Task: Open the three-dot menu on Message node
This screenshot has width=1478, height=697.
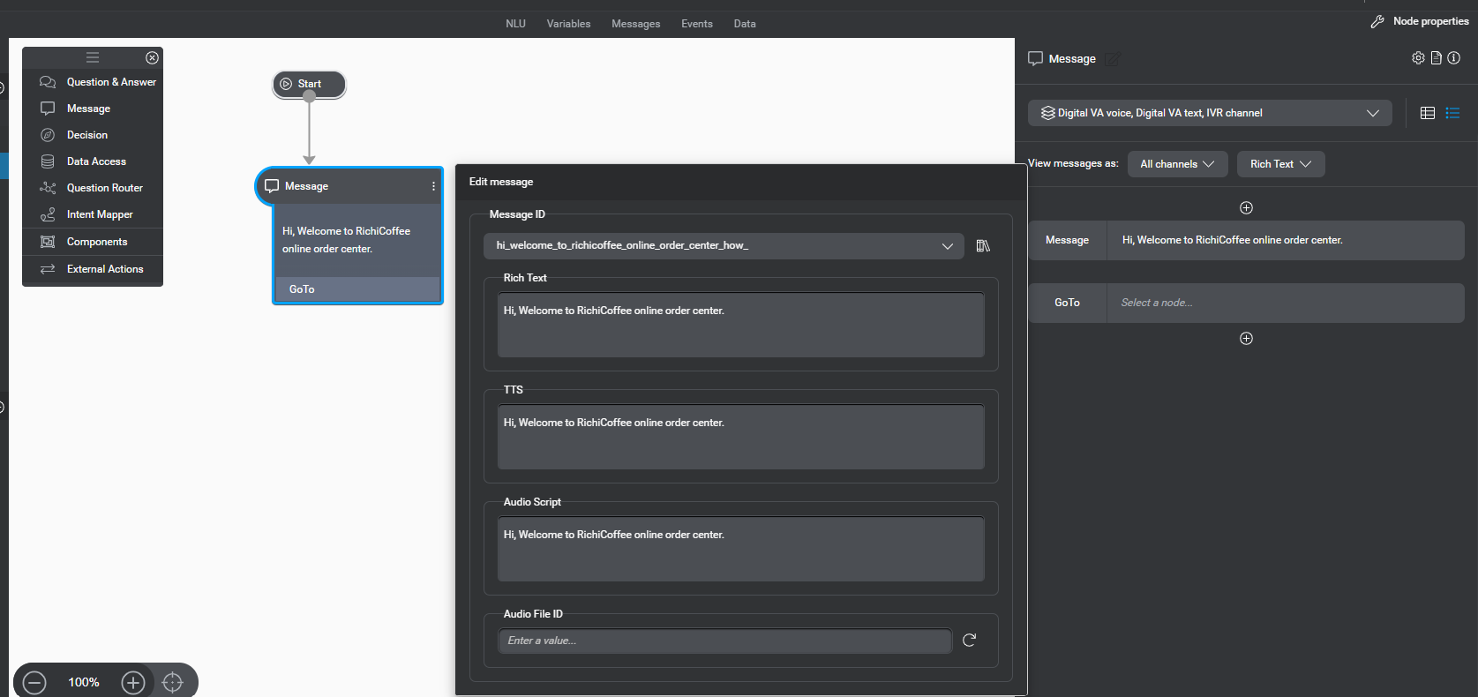Action: pyautogui.click(x=433, y=186)
